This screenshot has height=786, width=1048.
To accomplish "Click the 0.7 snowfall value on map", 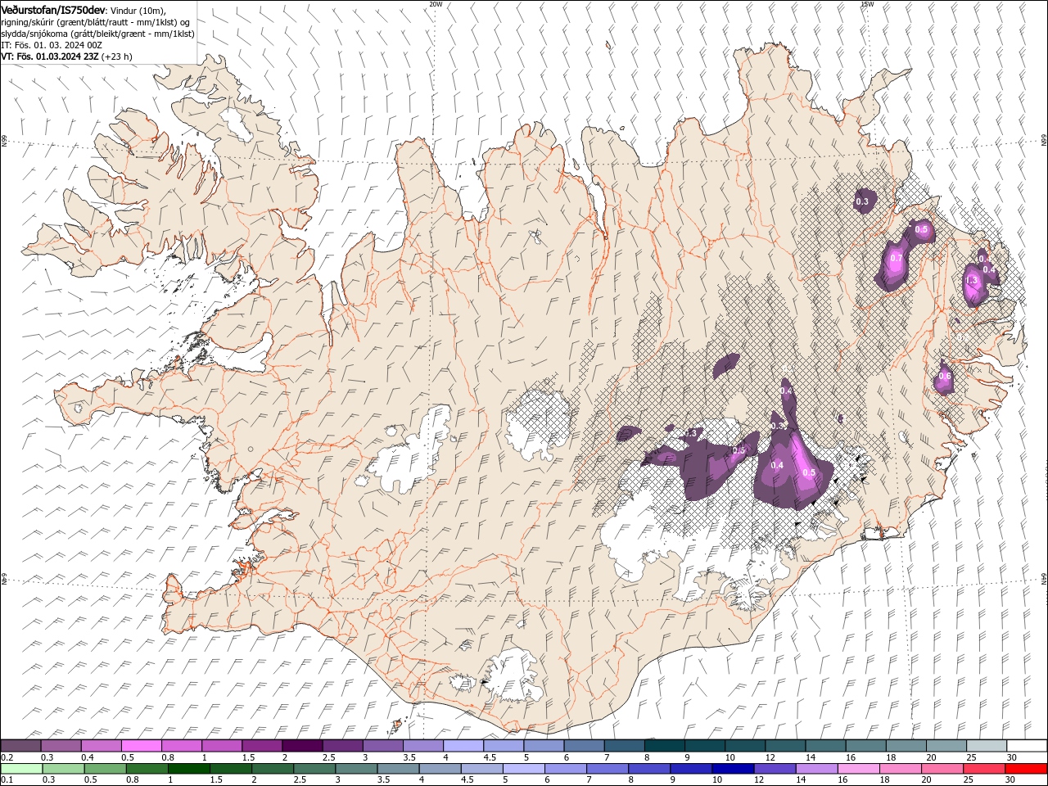I will pos(896,259).
